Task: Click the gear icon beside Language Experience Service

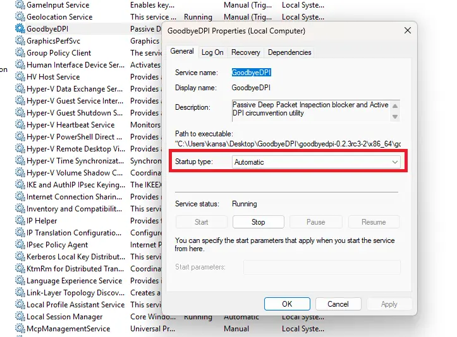Action: click(20, 281)
